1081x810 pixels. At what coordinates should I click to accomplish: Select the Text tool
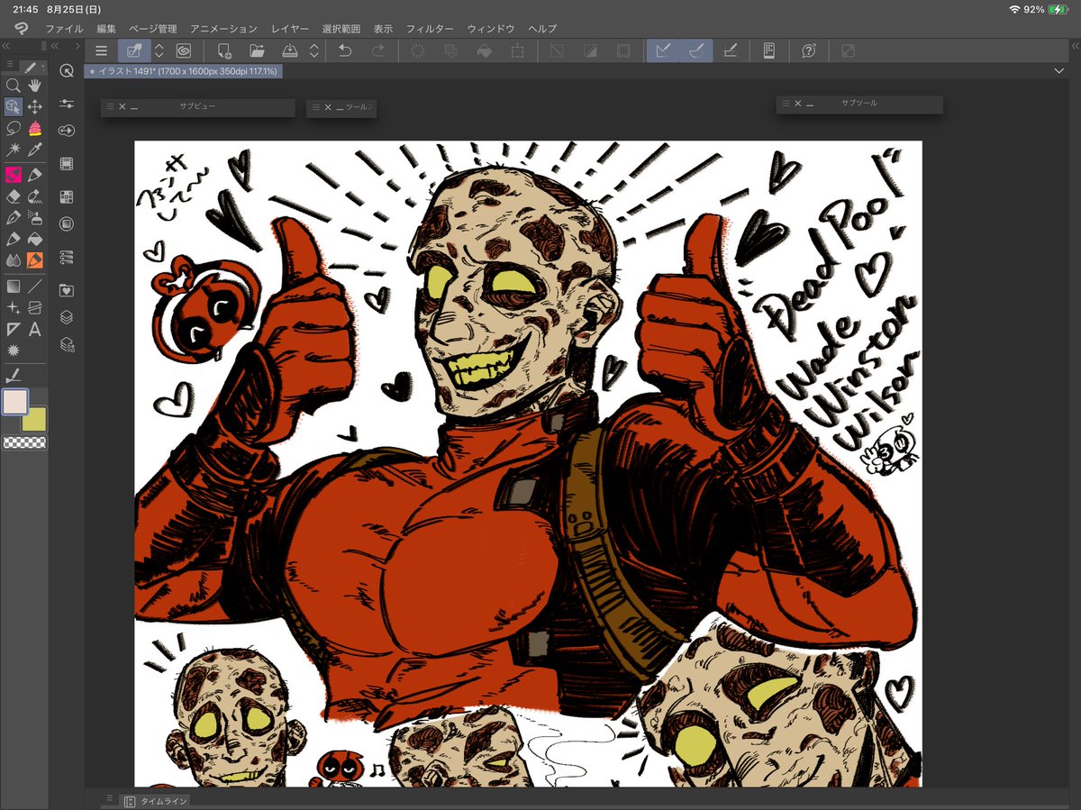35,330
